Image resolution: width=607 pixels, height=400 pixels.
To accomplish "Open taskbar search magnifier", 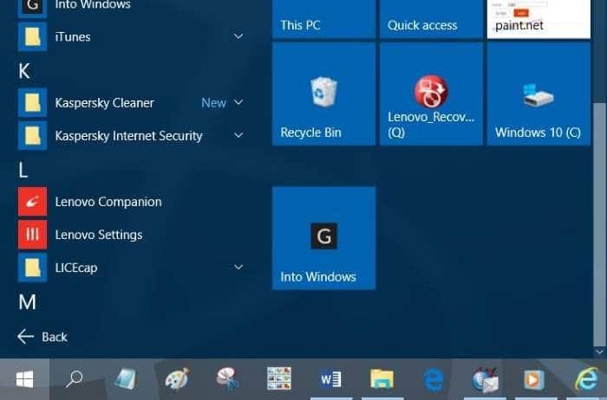I will coord(74,379).
